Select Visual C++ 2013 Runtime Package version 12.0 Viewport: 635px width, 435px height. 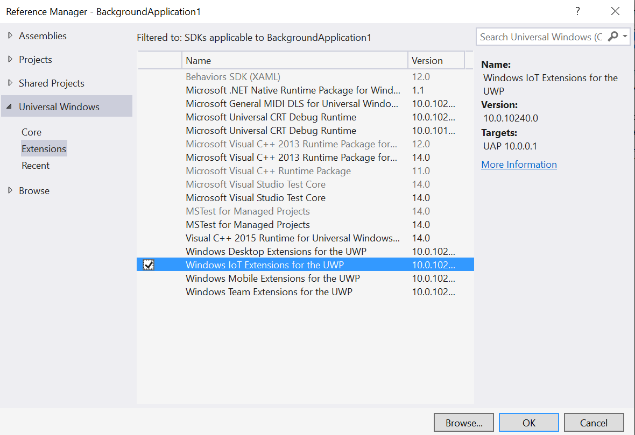tap(305, 144)
